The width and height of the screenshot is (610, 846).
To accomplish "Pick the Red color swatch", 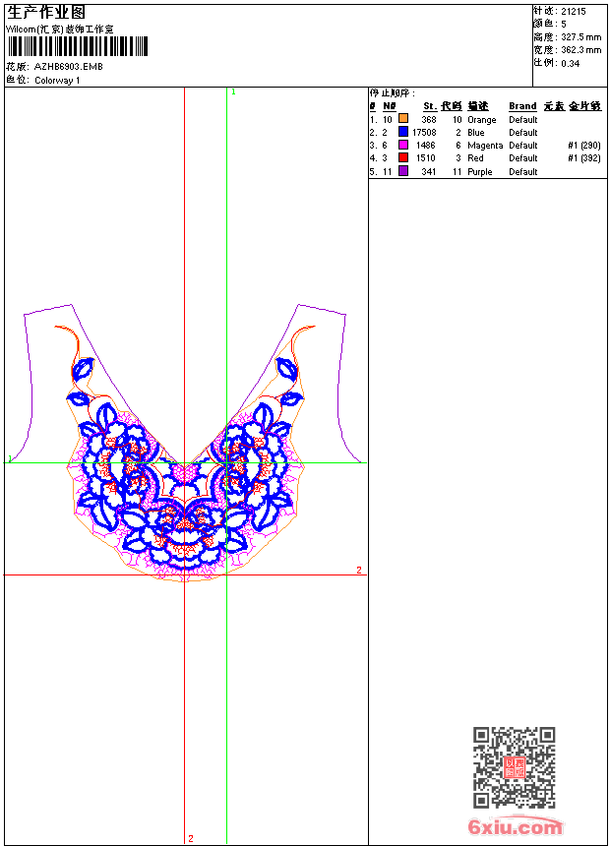I will tap(403, 157).
